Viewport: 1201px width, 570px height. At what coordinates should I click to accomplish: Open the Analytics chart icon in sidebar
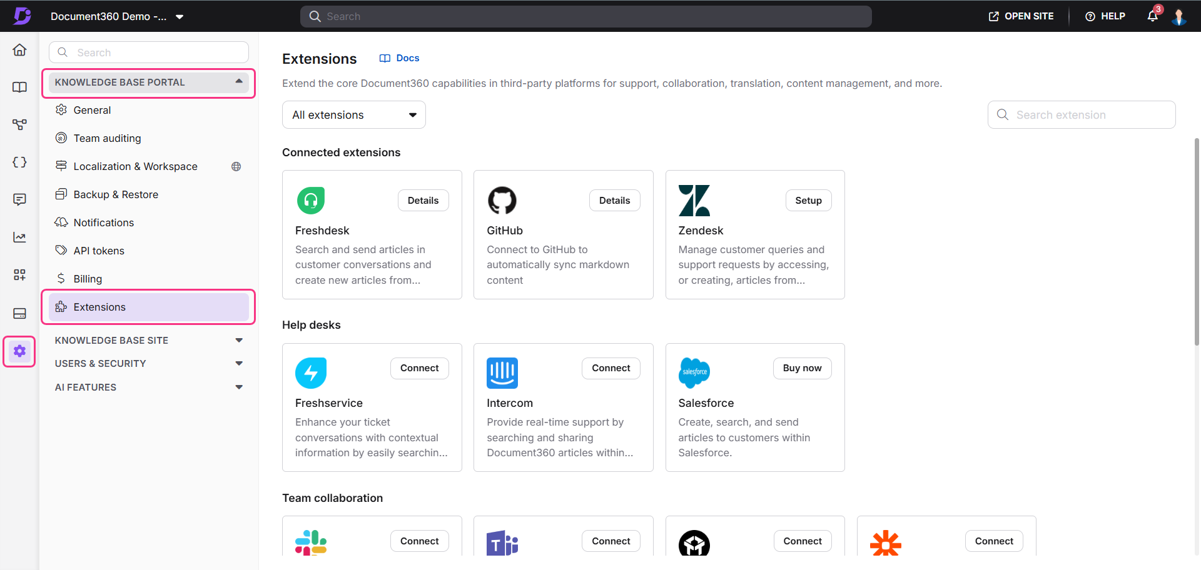click(x=19, y=237)
